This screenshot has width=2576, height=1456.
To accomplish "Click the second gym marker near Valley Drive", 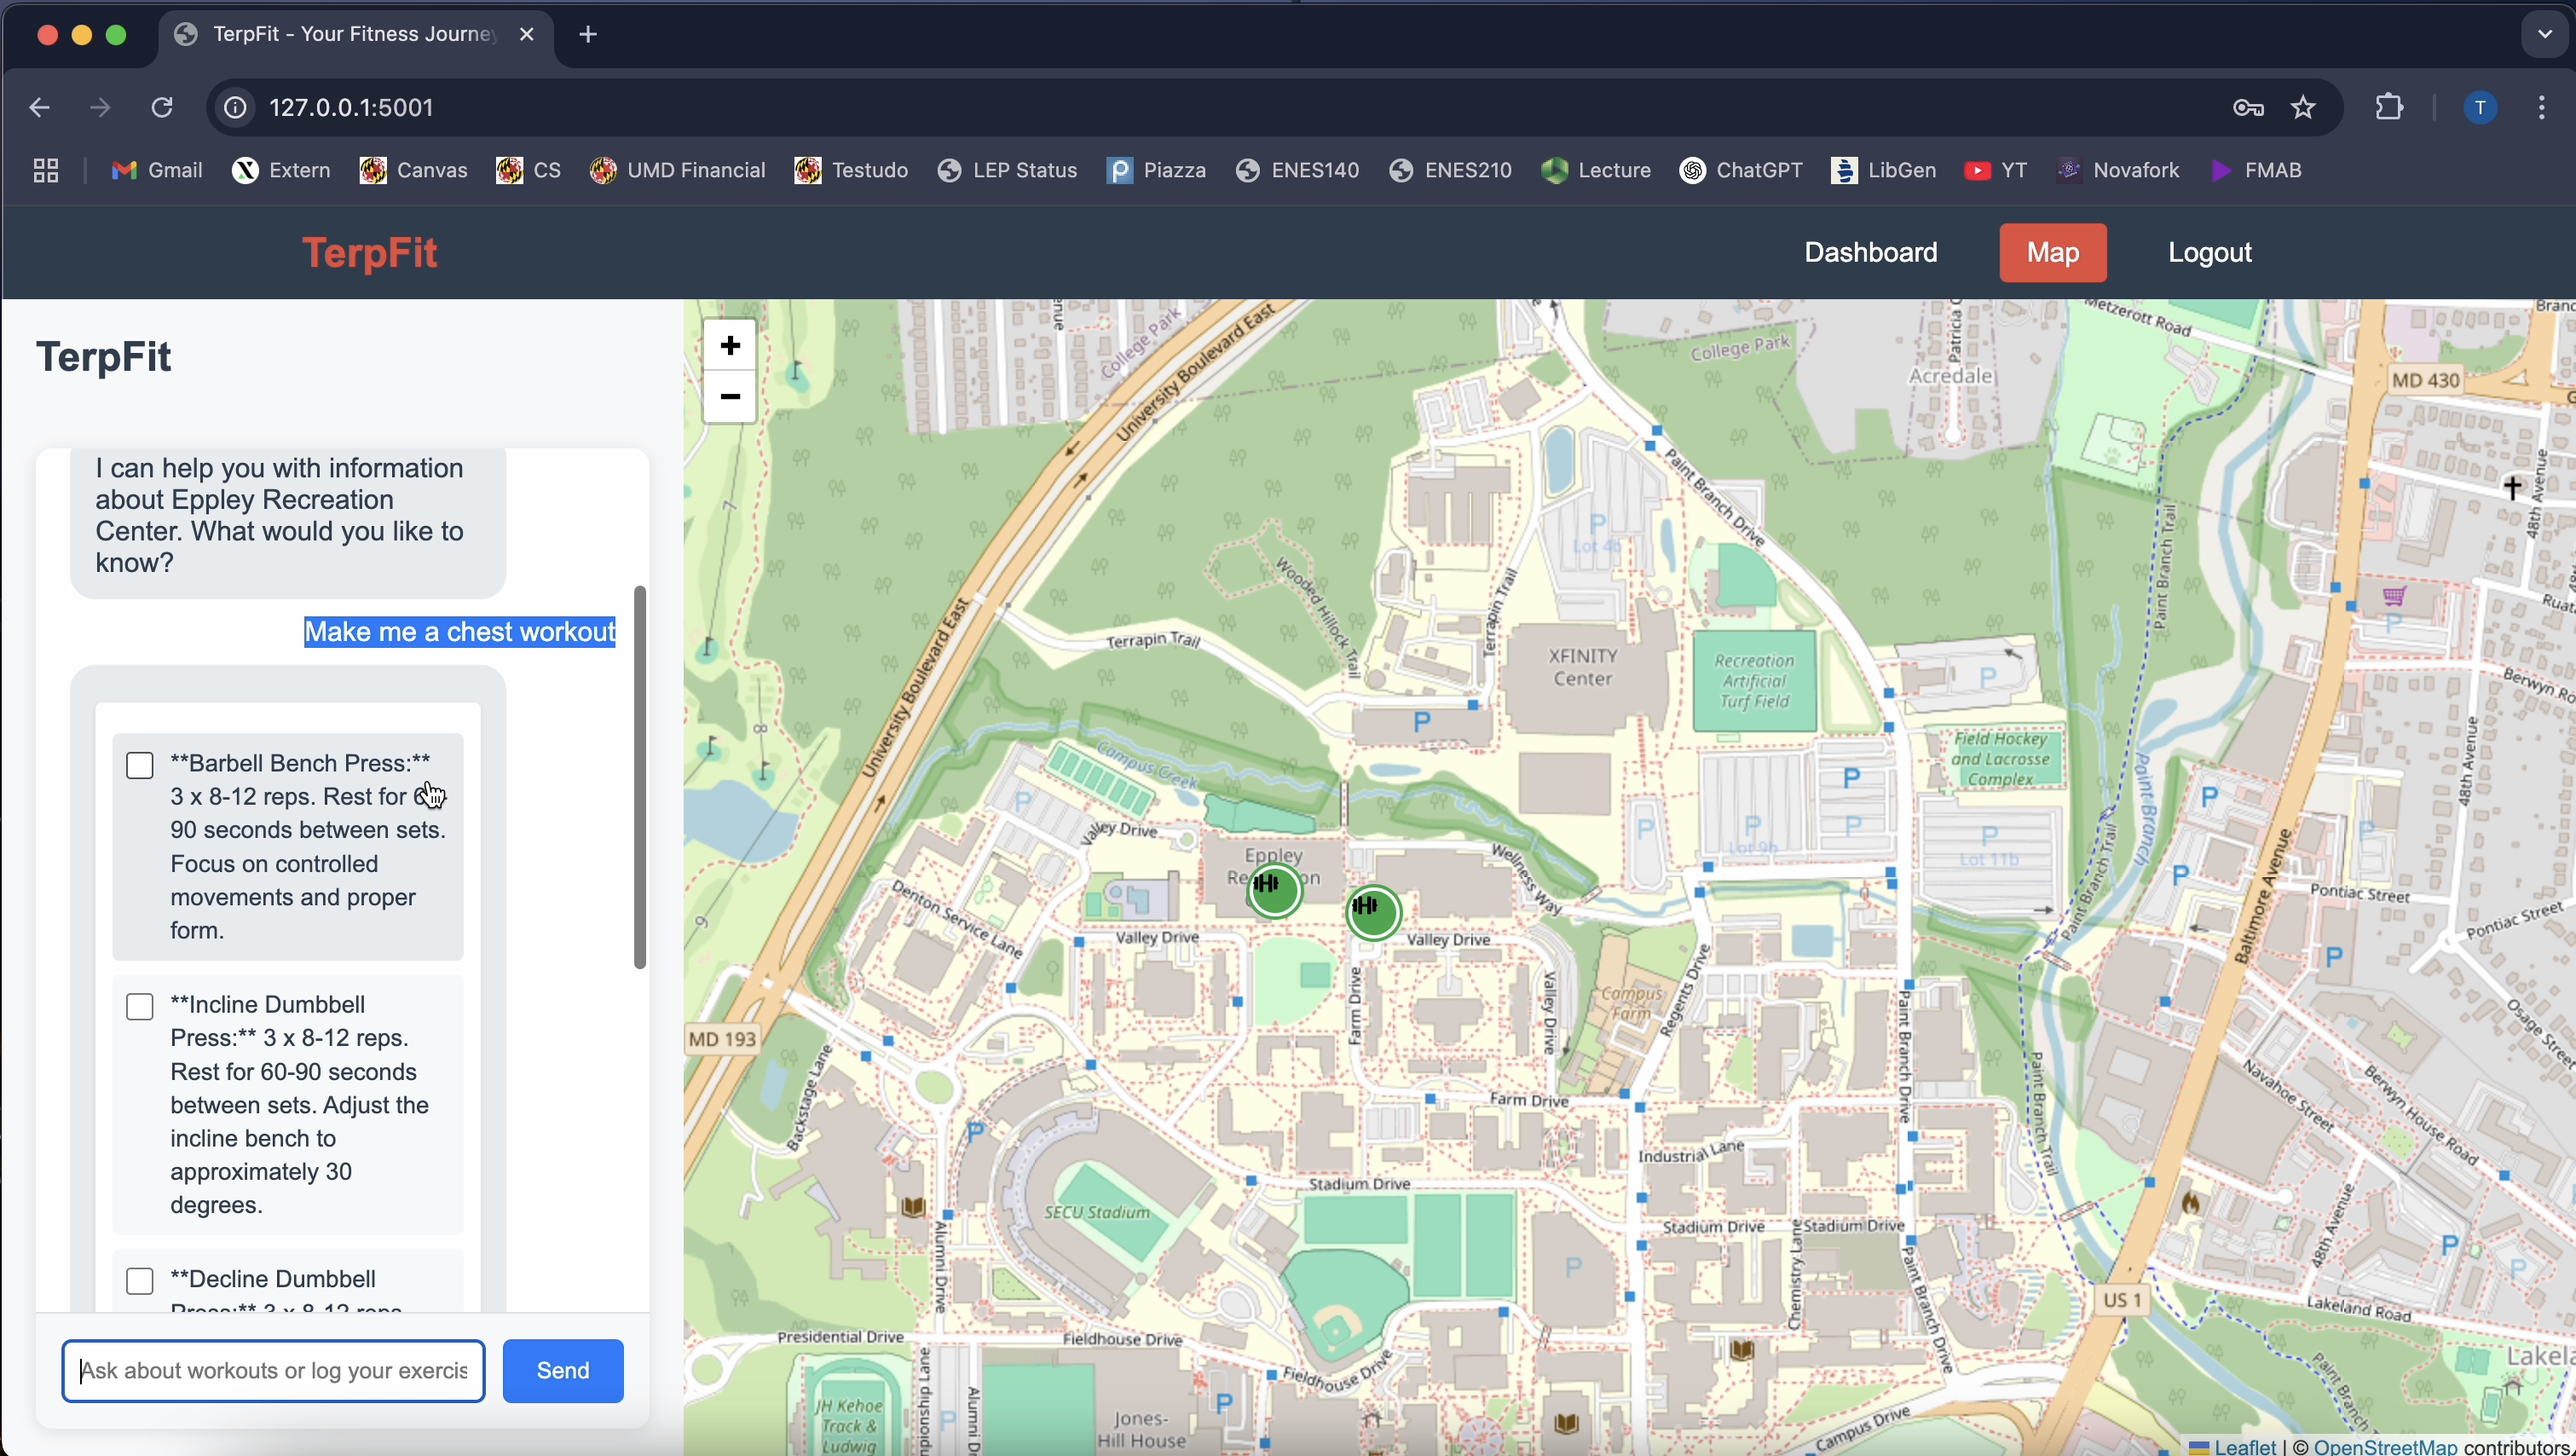I will [1372, 911].
